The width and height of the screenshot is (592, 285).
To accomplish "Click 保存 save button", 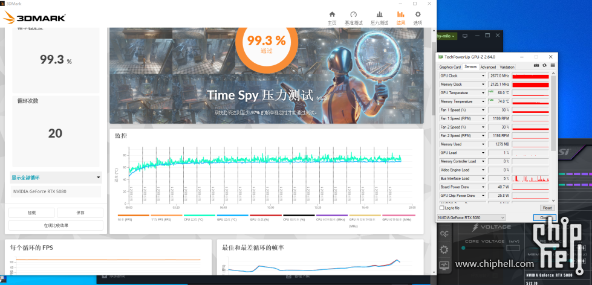I will [80, 213].
